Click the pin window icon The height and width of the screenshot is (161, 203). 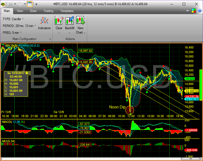[11, 4]
